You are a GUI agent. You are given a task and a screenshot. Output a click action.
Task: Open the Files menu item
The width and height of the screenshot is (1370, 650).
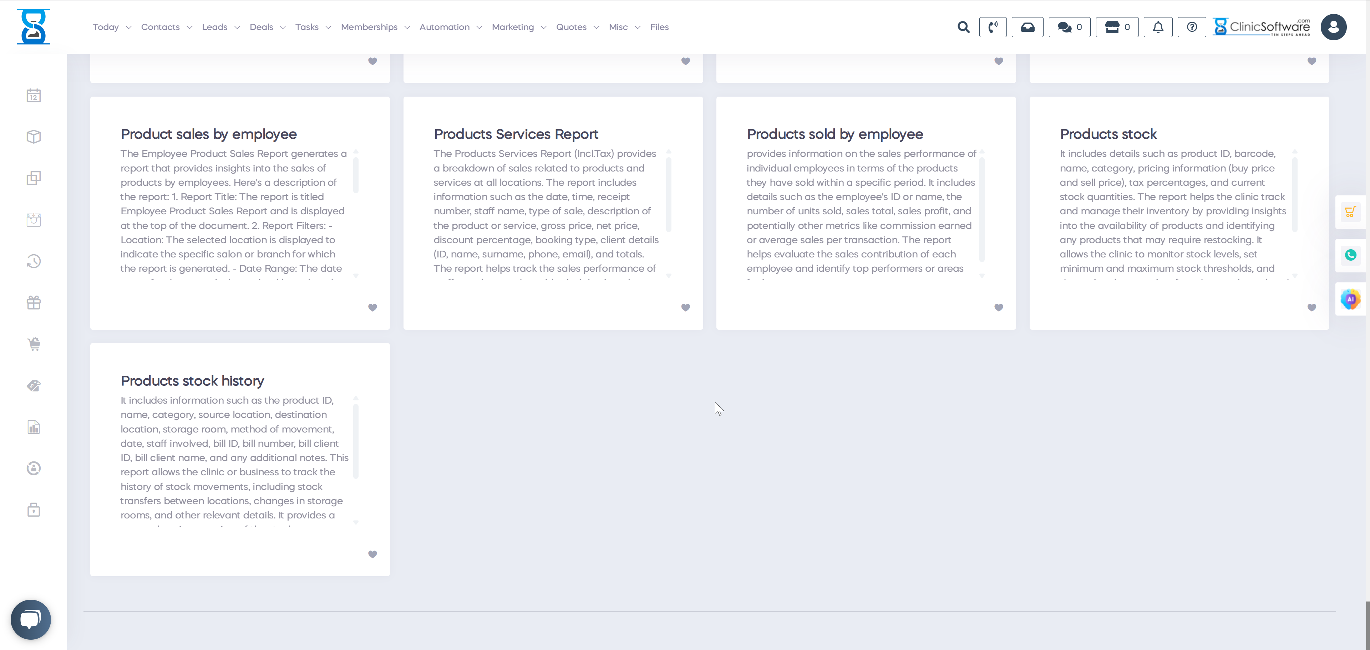(659, 27)
